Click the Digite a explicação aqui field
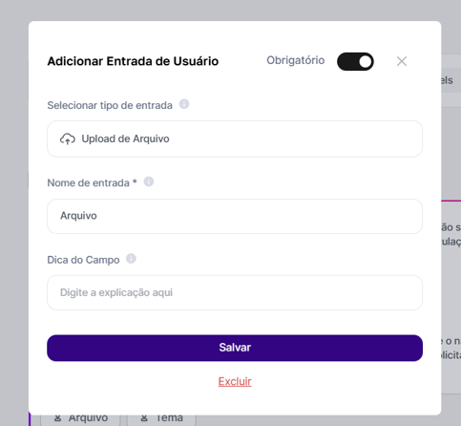 235,292
